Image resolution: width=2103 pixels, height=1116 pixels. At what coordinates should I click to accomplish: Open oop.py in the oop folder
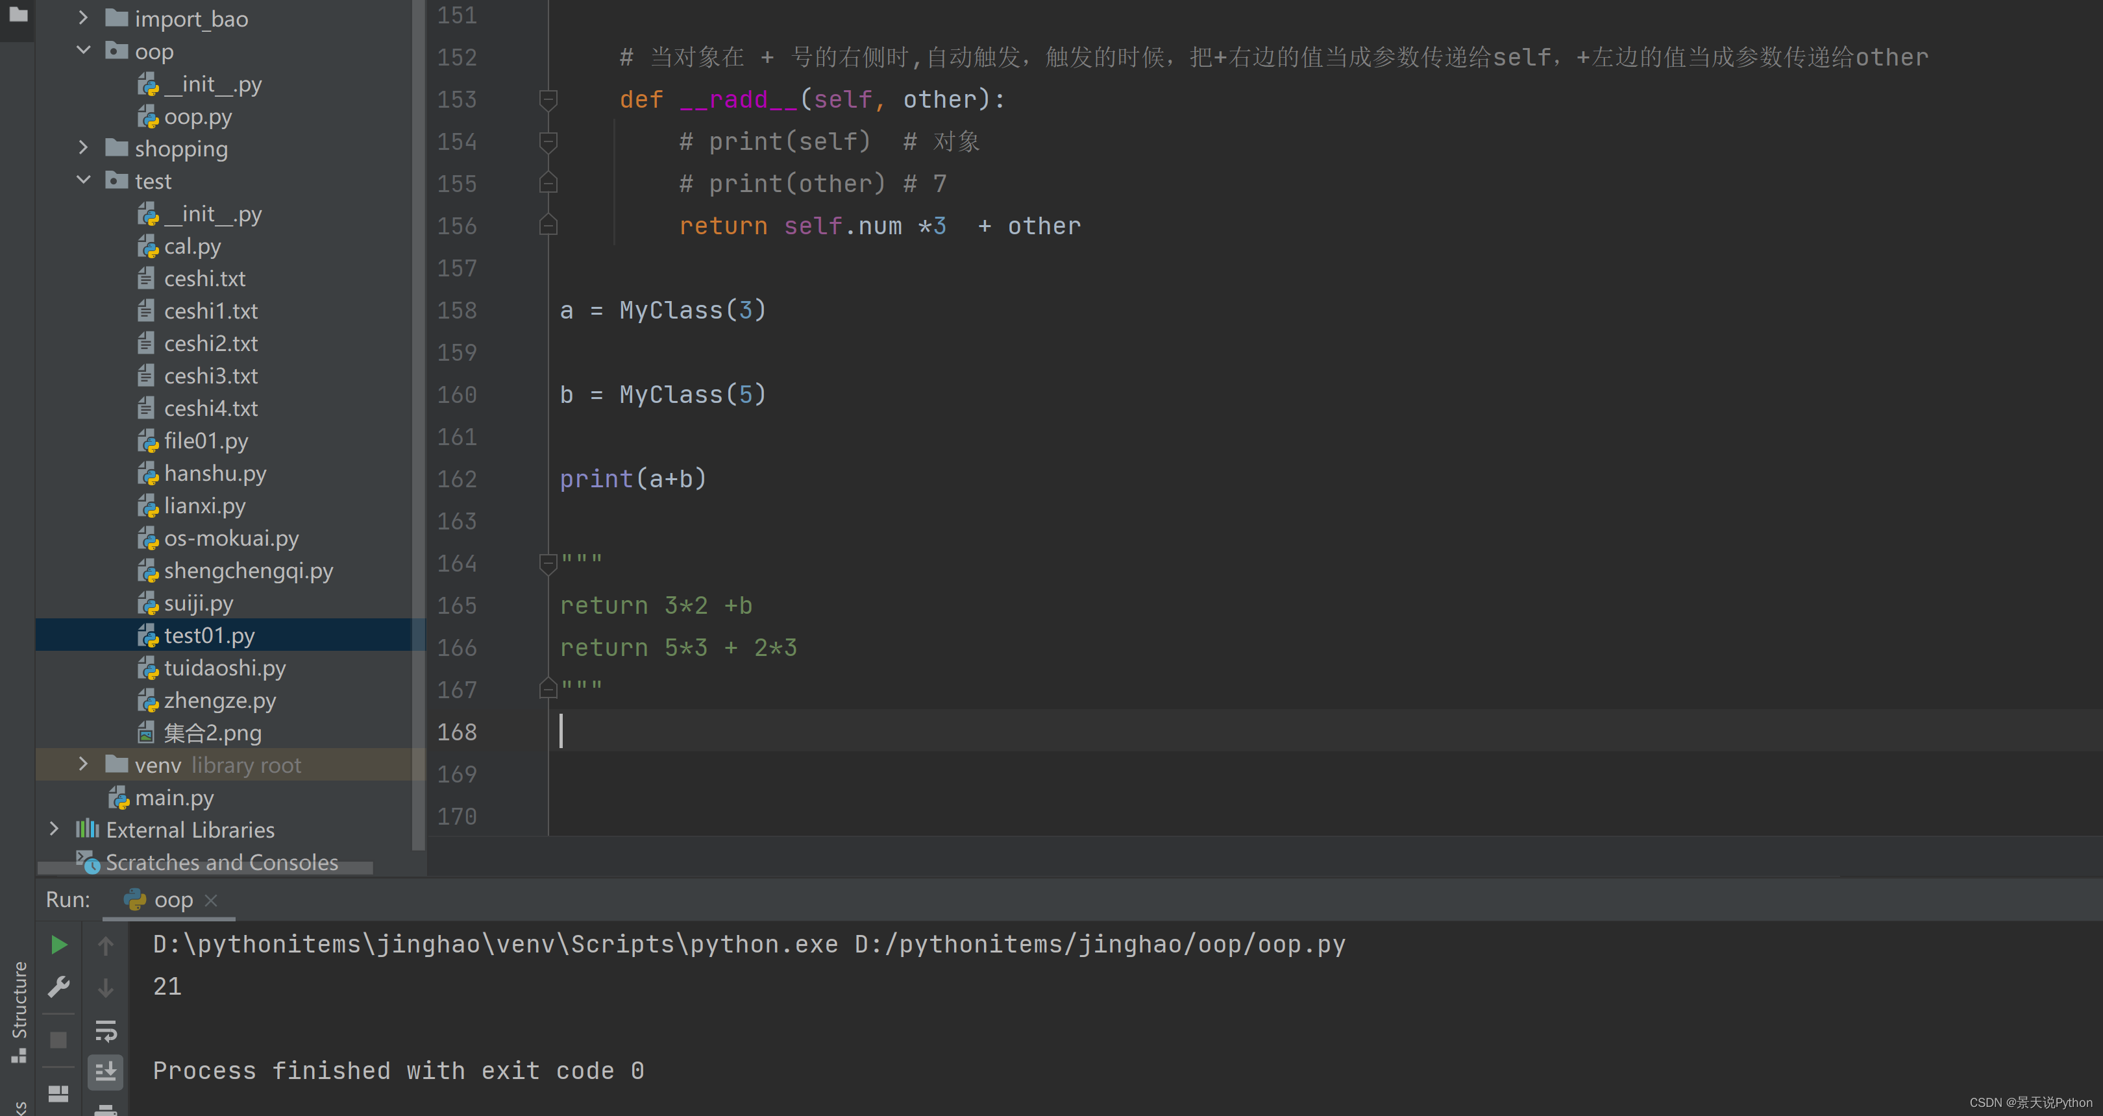tap(184, 117)
